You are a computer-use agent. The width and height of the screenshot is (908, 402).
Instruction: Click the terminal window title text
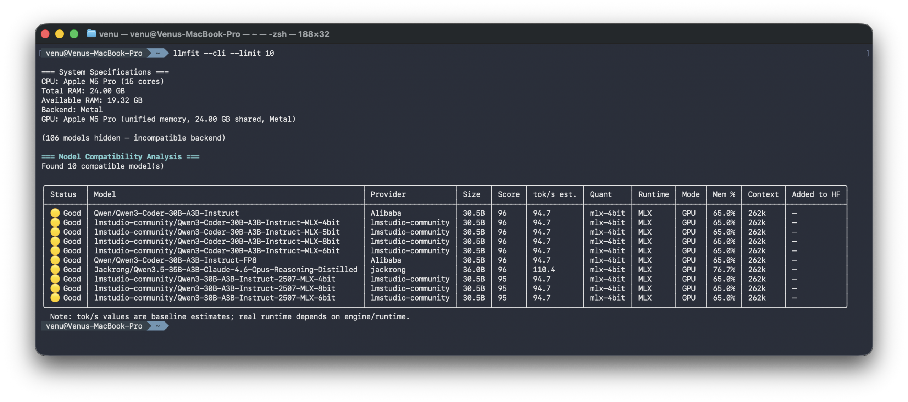tap(214, 34)
